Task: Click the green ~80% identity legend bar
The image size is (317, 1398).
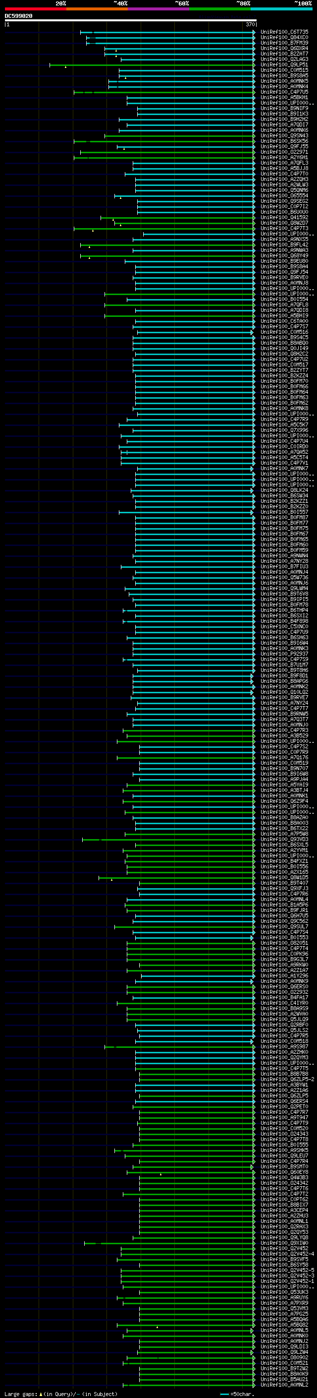Action: (220, 9)
